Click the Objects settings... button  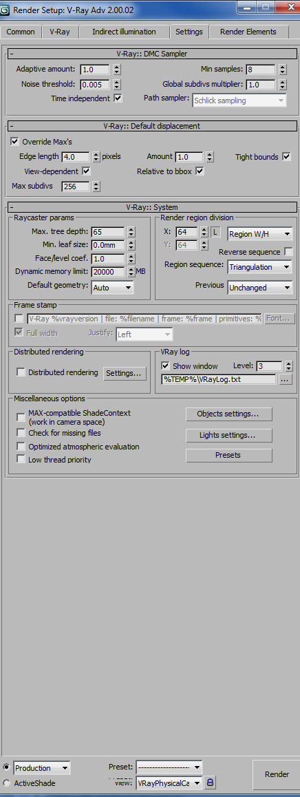229,414
